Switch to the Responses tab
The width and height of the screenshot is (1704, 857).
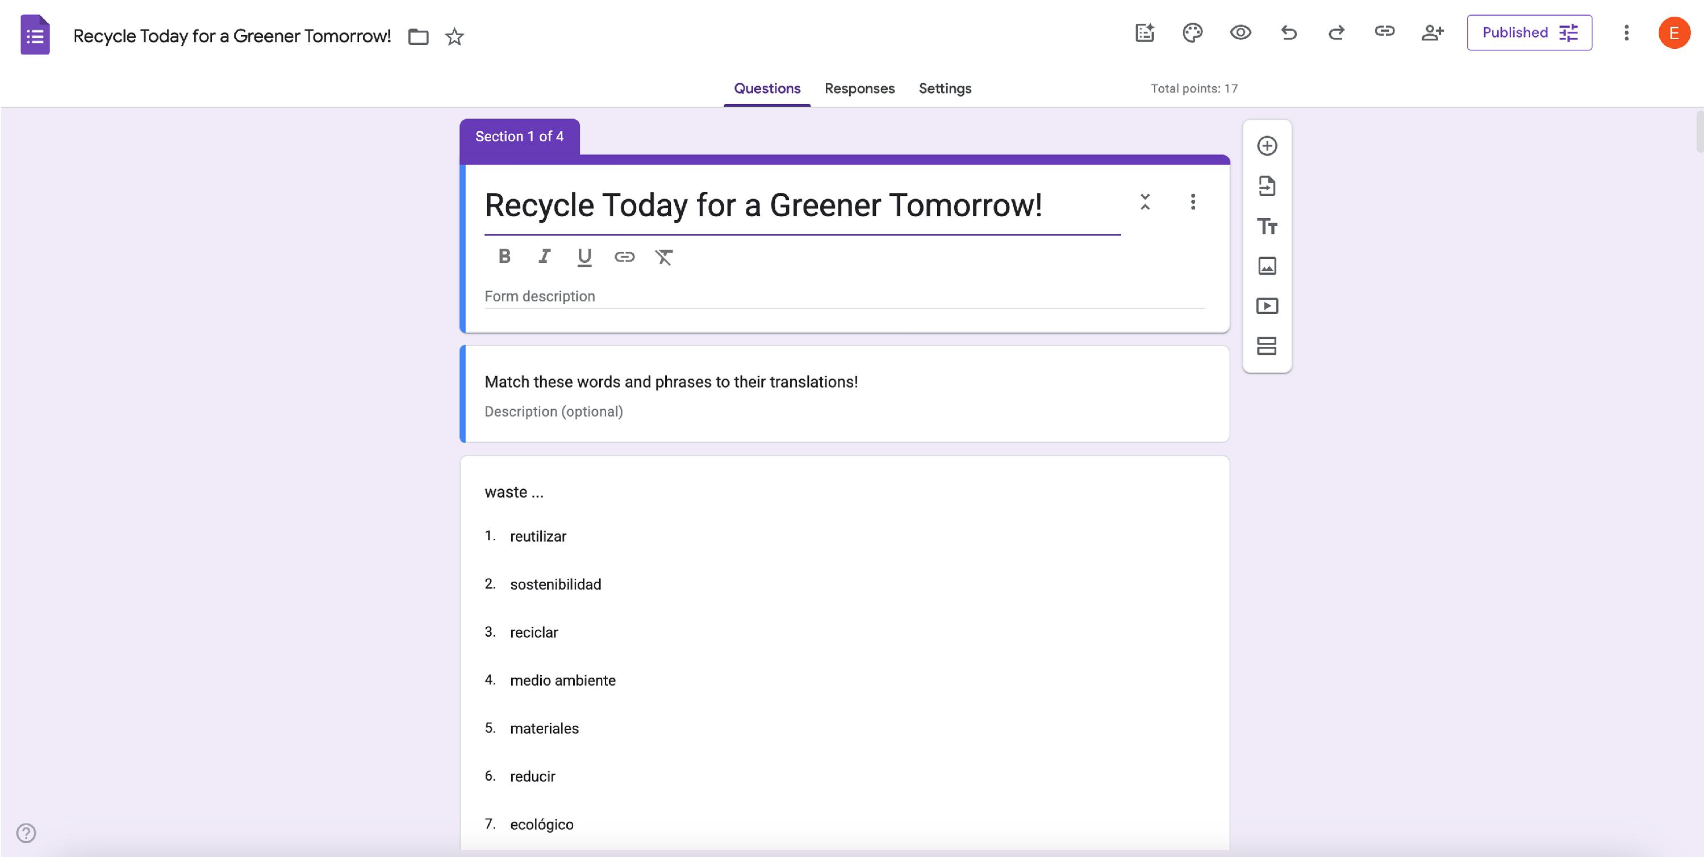[859, 89]
